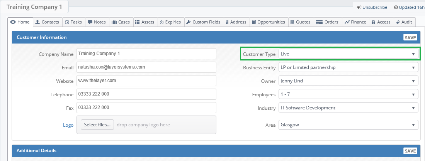425x161 pixels.
Task: Click the eye icon on Home tab
Action: (13, 22)
